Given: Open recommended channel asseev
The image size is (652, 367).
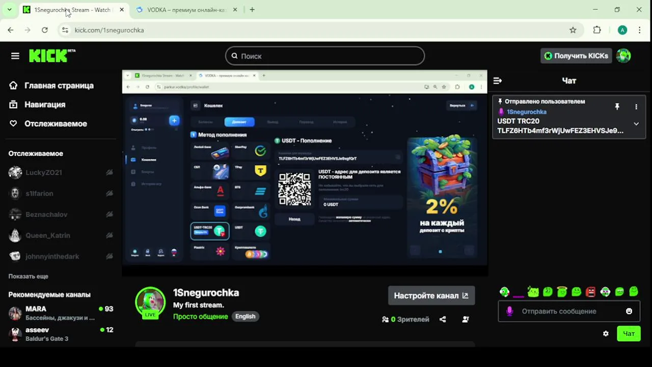Looking at the screenshot, I should click(61, 334).
